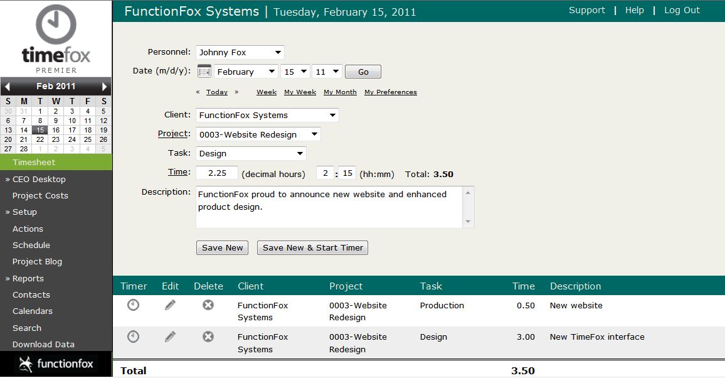Click the functionfox logo at bottom
This screenshot has width=725, height=378.
coord(56,364)
